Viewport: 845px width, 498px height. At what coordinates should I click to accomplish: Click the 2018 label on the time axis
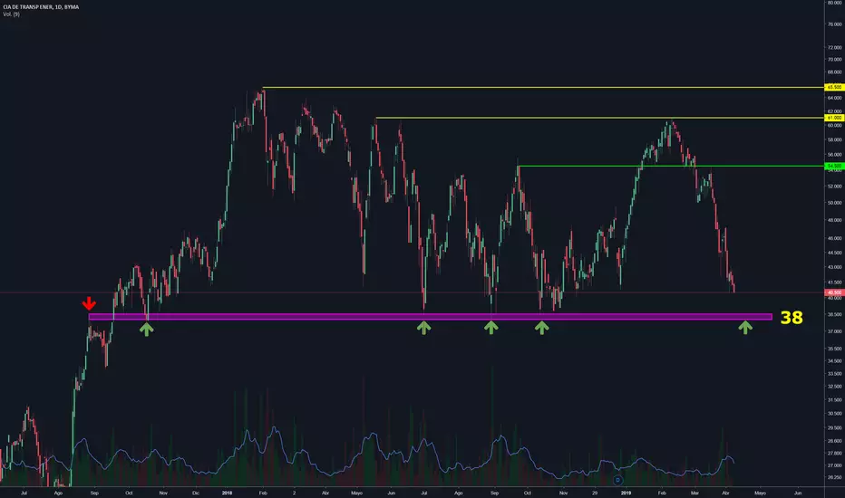click(227, 493)
